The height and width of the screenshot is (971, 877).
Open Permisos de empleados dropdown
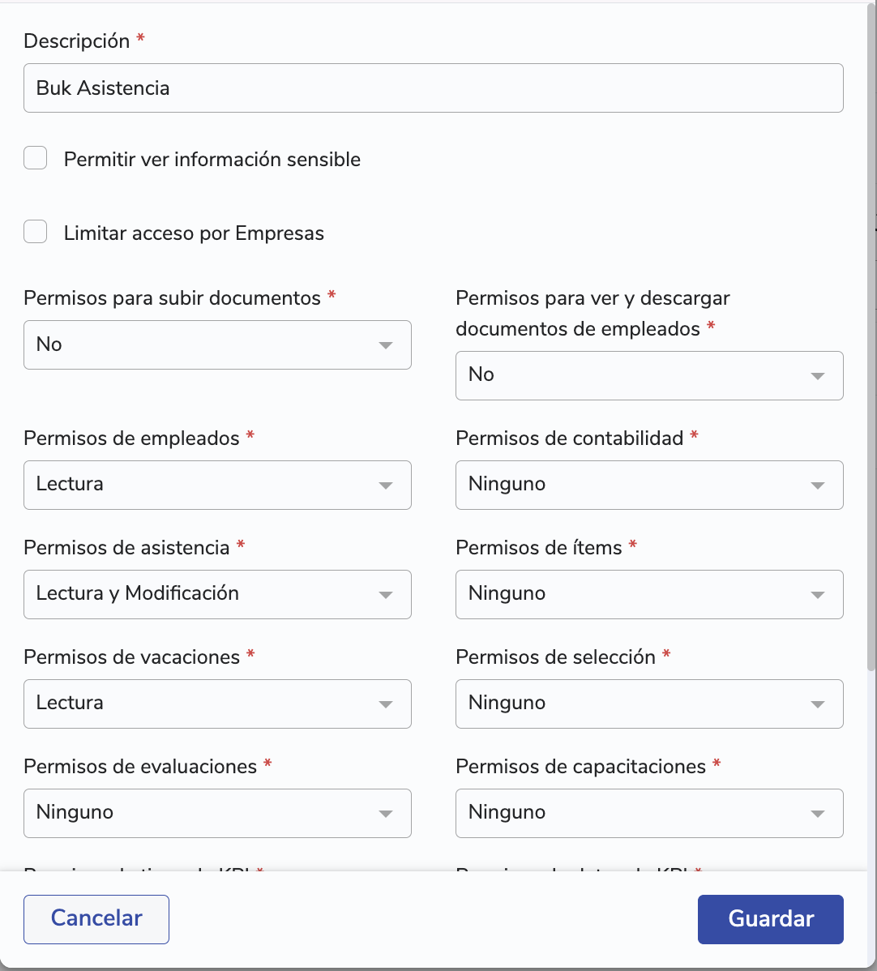tap(217, 485)
